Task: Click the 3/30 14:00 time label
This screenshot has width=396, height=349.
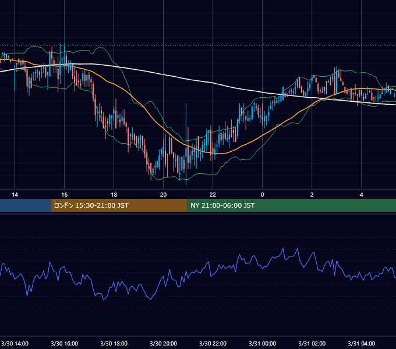Action: [15, 343]
